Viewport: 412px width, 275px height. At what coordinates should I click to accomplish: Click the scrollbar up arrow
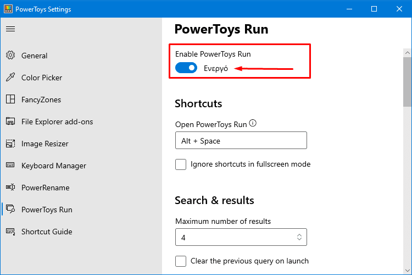[407, 53]
